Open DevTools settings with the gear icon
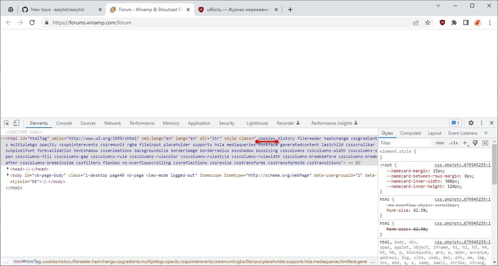The width and height of the screenshot is (498, 266). [x=471, y=122]
